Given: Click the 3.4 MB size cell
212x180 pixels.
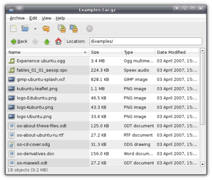Looking at the screenshot, I should pos(98,61).
